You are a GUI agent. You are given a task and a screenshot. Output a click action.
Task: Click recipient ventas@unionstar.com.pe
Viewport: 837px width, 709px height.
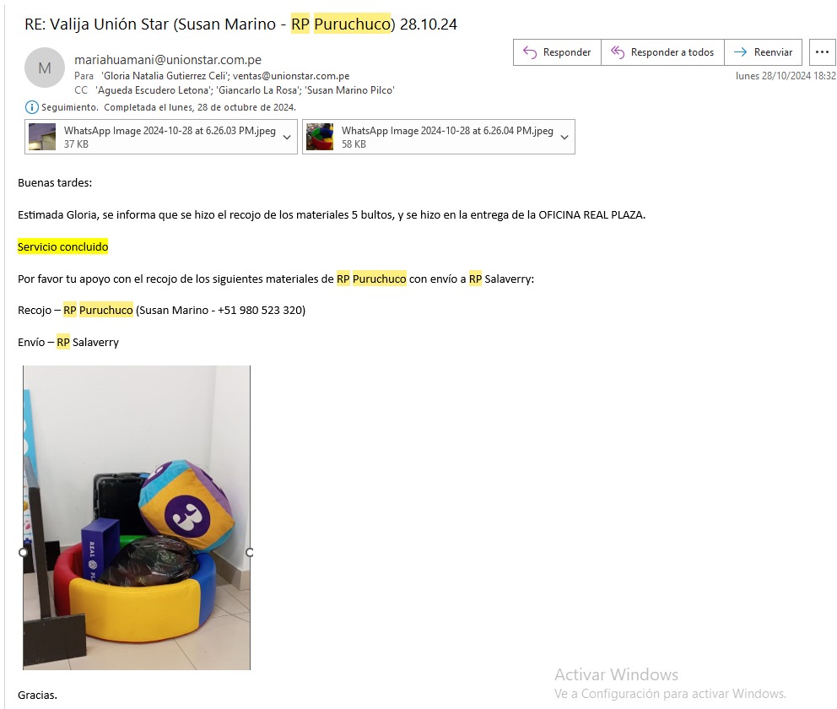coord(291,76)
